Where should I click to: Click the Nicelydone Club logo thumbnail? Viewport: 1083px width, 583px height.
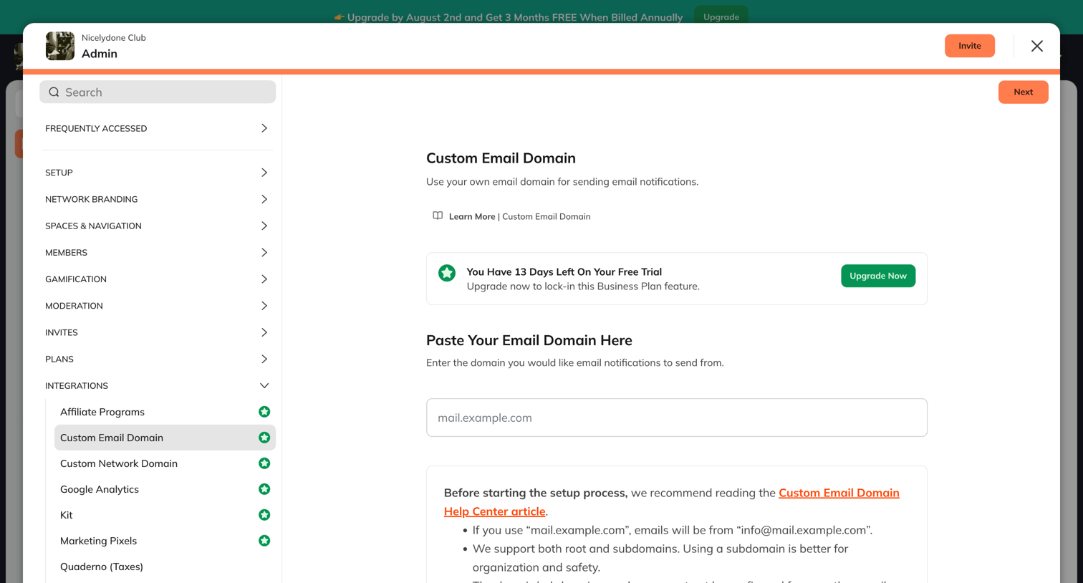pyautogui.click(x=60, y=46)
